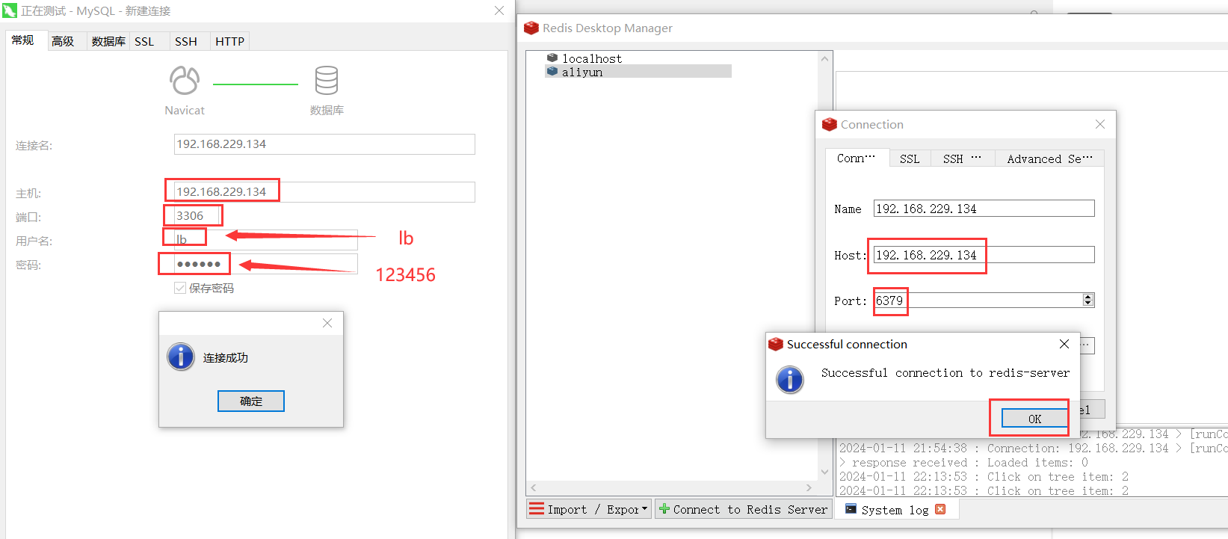1228x539 pixels.
Task: Click the Redis Port field showing 6379
Action: pos(984,301)
